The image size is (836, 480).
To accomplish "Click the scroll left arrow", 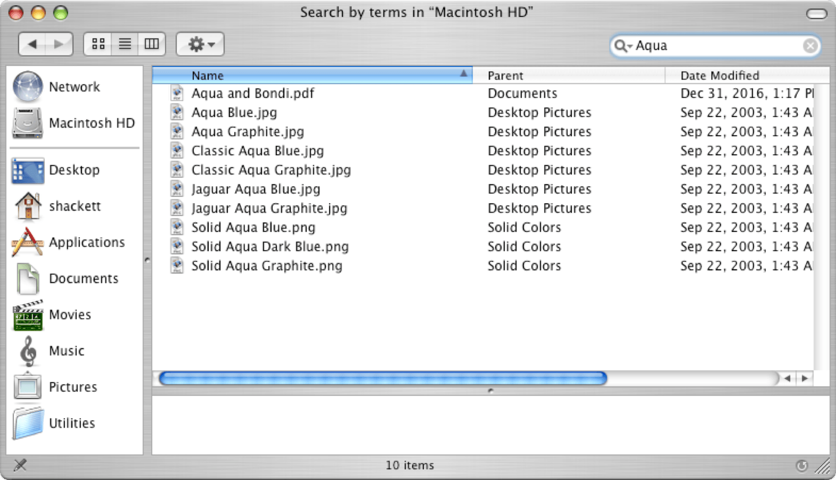I will point(787,378).
